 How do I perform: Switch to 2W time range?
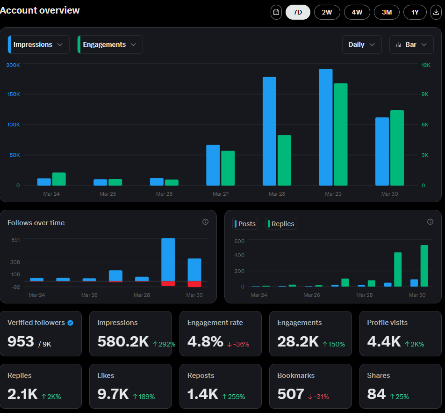pyautogui.click(x=327, y=12)
